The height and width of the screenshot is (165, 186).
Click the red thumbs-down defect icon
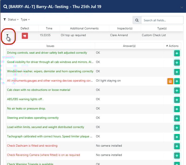click(x=25, y=36)
